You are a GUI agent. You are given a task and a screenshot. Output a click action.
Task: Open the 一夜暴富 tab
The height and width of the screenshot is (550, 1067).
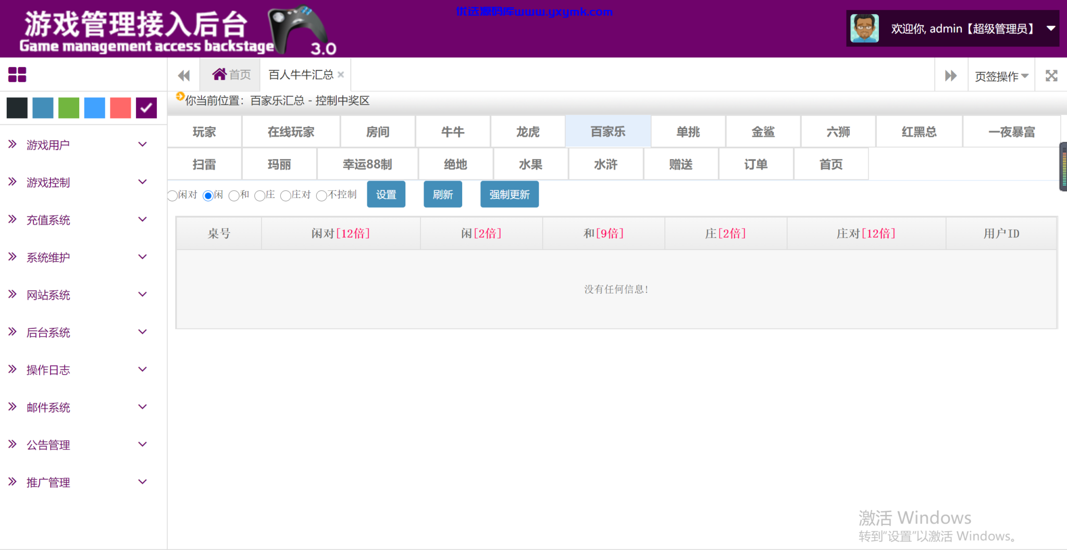pos(1012,132)
